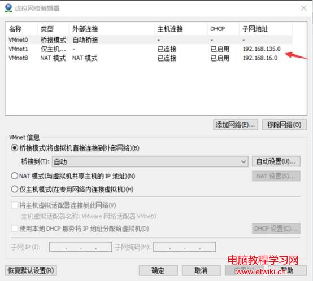
Task: Toggle 将主机虚拟适配器连接到此网络 checkbox
Action: point(14,205)
